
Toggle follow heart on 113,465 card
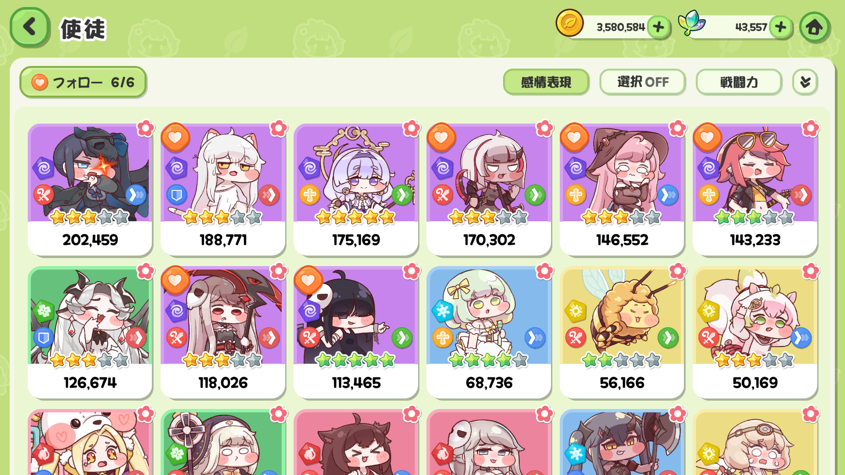(x=308, y=281)
